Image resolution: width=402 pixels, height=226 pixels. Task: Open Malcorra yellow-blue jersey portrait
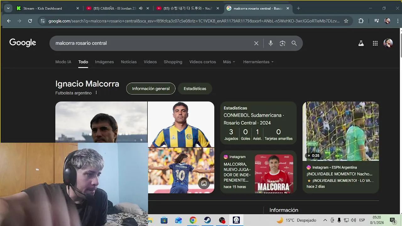181,124
